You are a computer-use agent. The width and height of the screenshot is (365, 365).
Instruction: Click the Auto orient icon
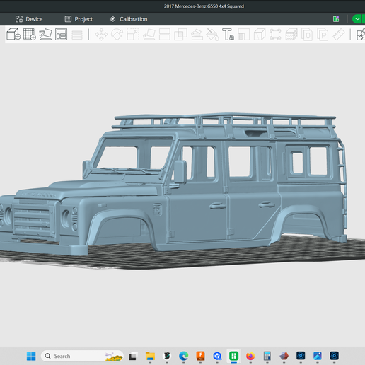45,34
